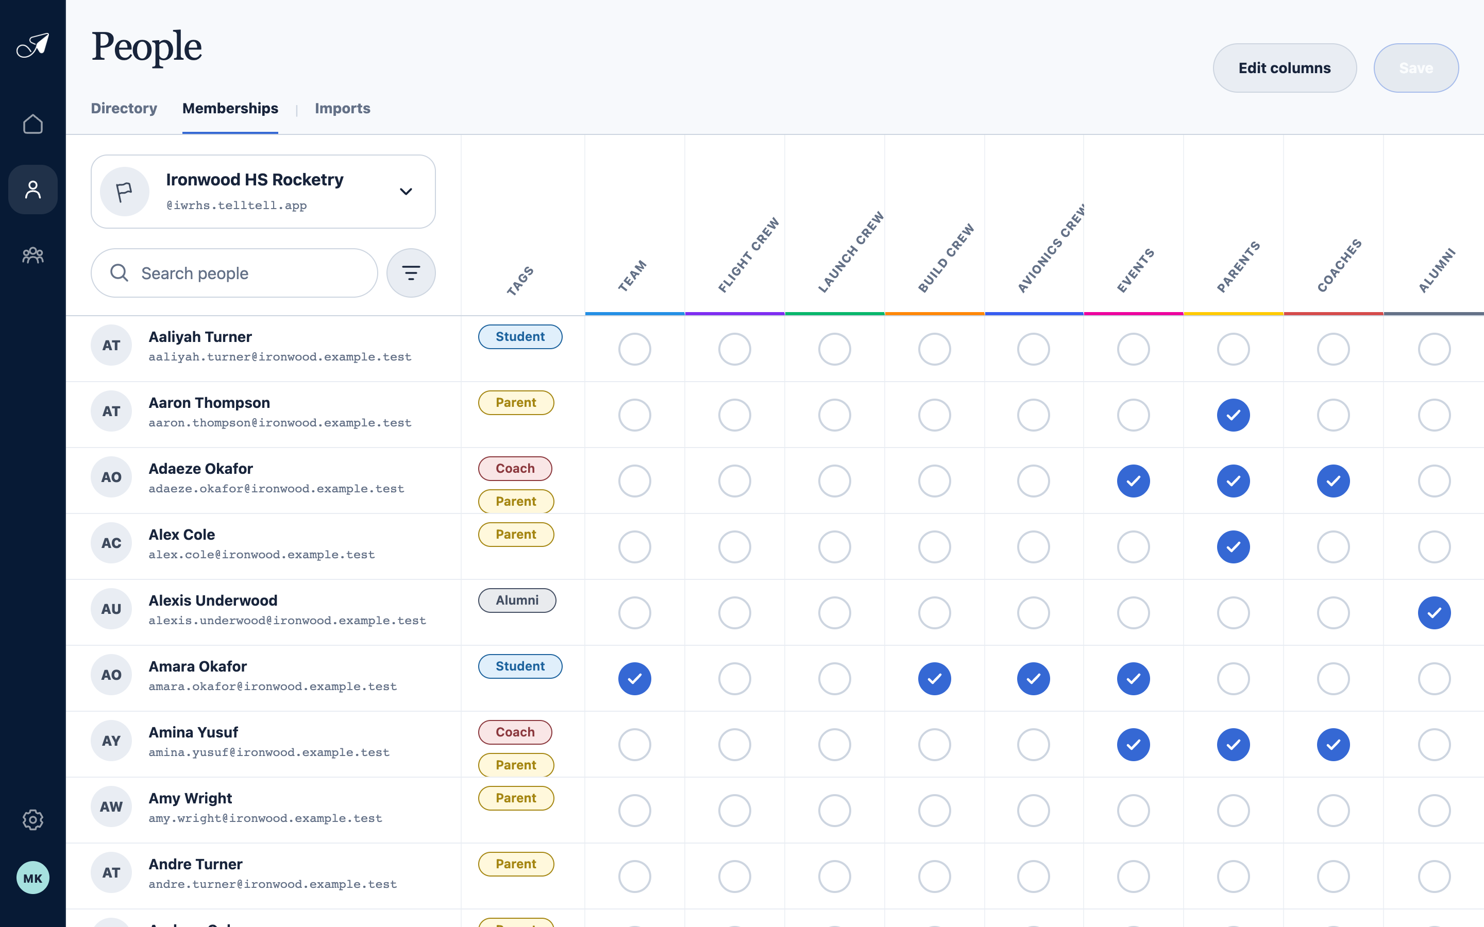Click the ALUMNI column header
This screenshot has height=927, width=1484.
coord(1437,270)
